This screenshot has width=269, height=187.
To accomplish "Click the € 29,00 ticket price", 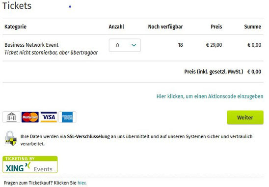I will 214,45.
